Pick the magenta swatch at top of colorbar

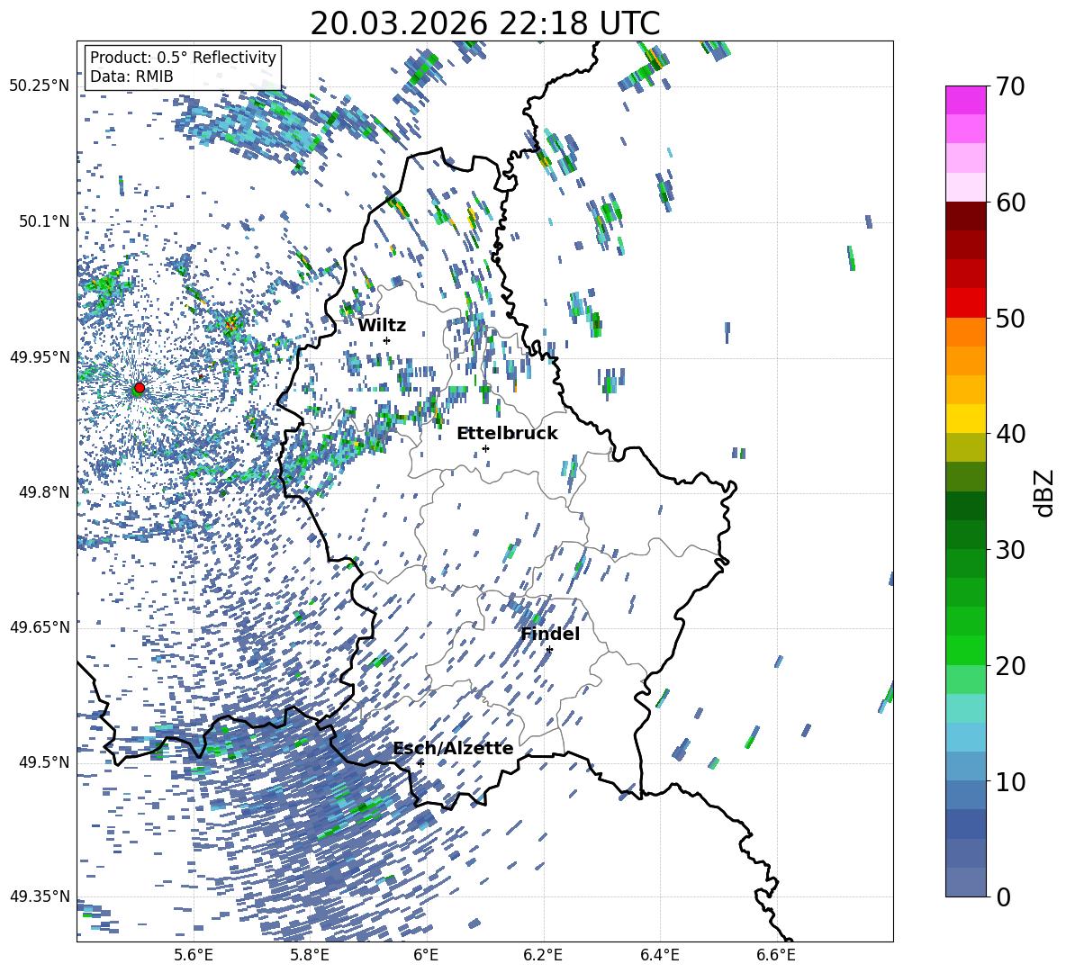[x=965, y=100]
